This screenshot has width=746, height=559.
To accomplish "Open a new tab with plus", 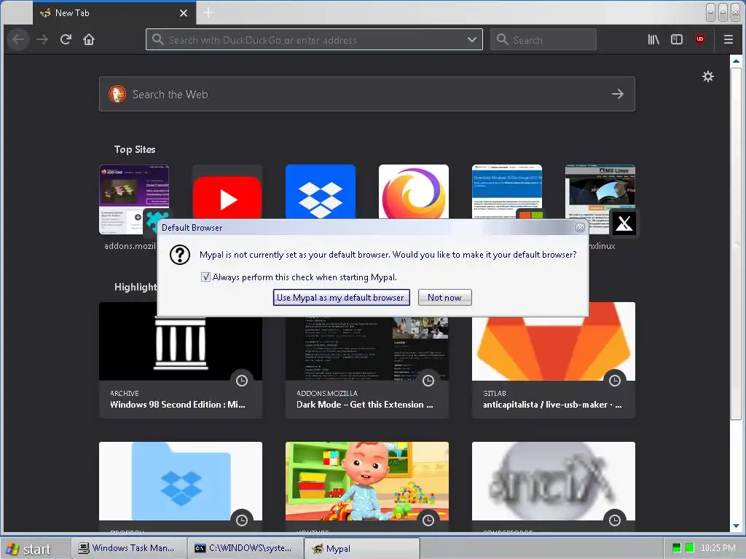I will tap(208, 13).
